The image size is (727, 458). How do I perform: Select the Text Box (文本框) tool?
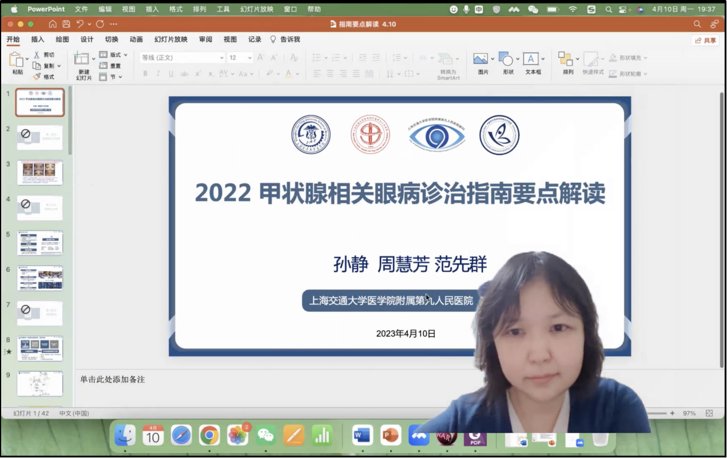[x=531, y=59]
